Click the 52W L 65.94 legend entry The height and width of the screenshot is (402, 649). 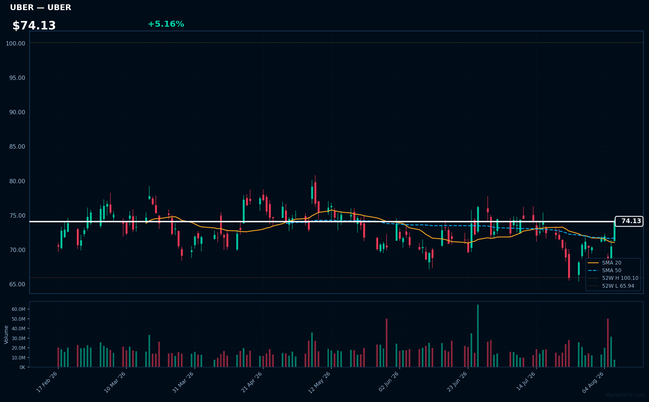(611, 286)
